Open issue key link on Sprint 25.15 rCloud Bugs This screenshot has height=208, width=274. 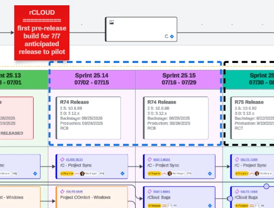[x=161, y=192]
